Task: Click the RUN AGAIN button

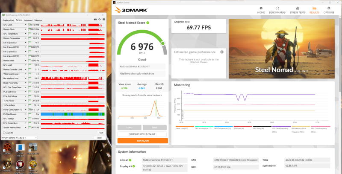Action: [x=143, y=141]
